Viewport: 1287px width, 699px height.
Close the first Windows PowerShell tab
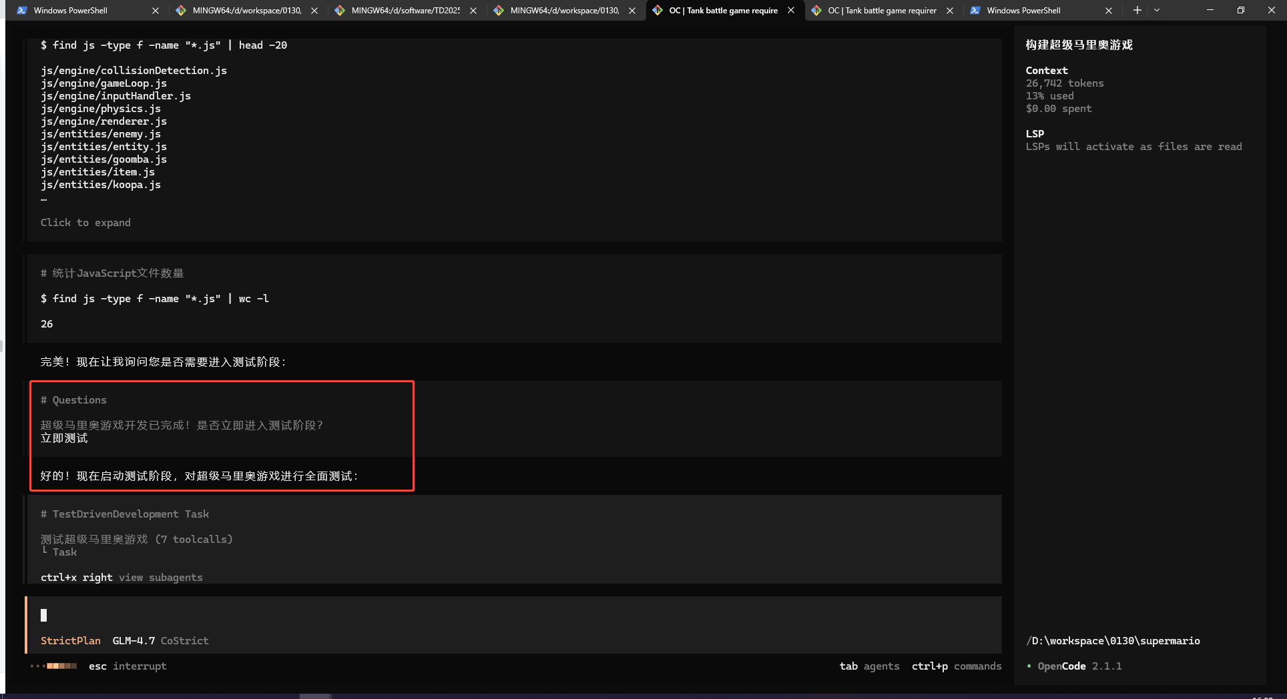[156, 11]
